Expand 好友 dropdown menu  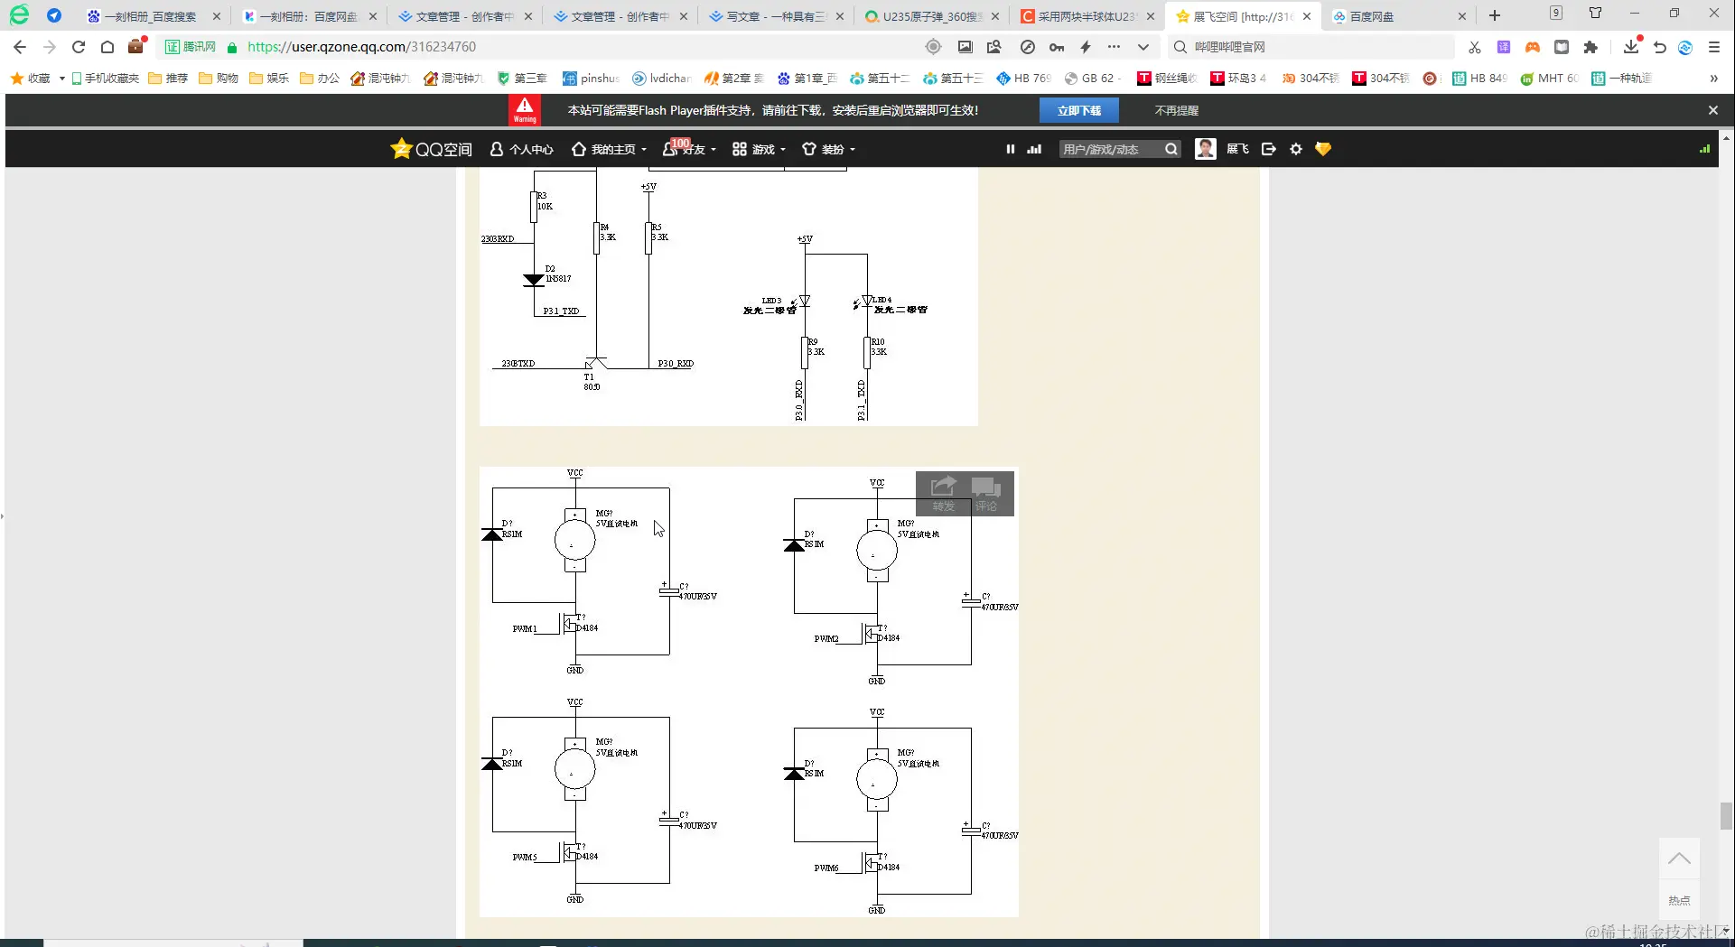click(689, 149)
